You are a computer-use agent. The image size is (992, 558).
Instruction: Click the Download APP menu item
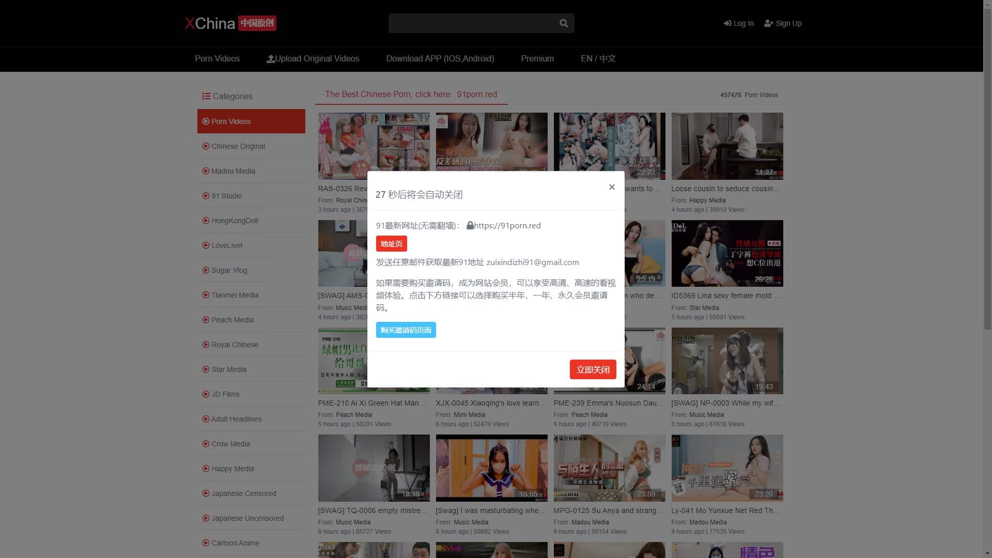tap(440, 58)
